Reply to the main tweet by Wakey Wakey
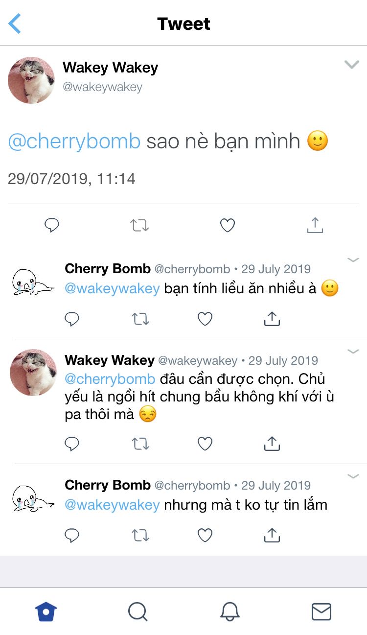Screen dimensions: 367x635 point(52,225)
